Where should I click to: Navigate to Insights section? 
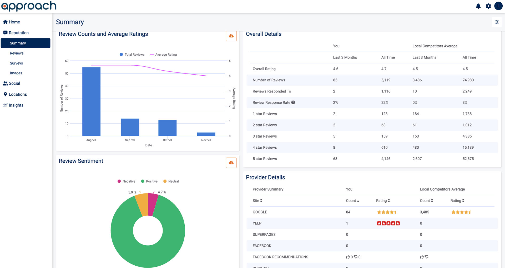(x=16, y=105)
